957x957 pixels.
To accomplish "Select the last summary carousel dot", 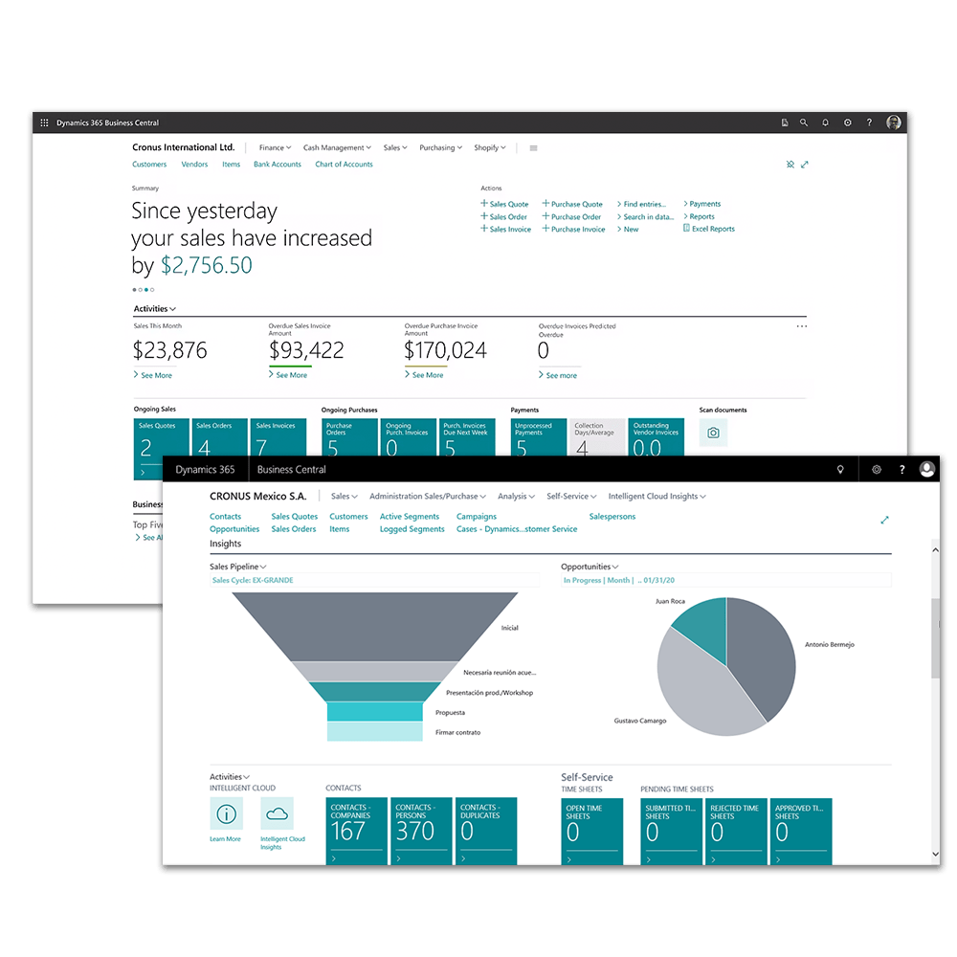I will pyautogui.click(x=152, y=290).
